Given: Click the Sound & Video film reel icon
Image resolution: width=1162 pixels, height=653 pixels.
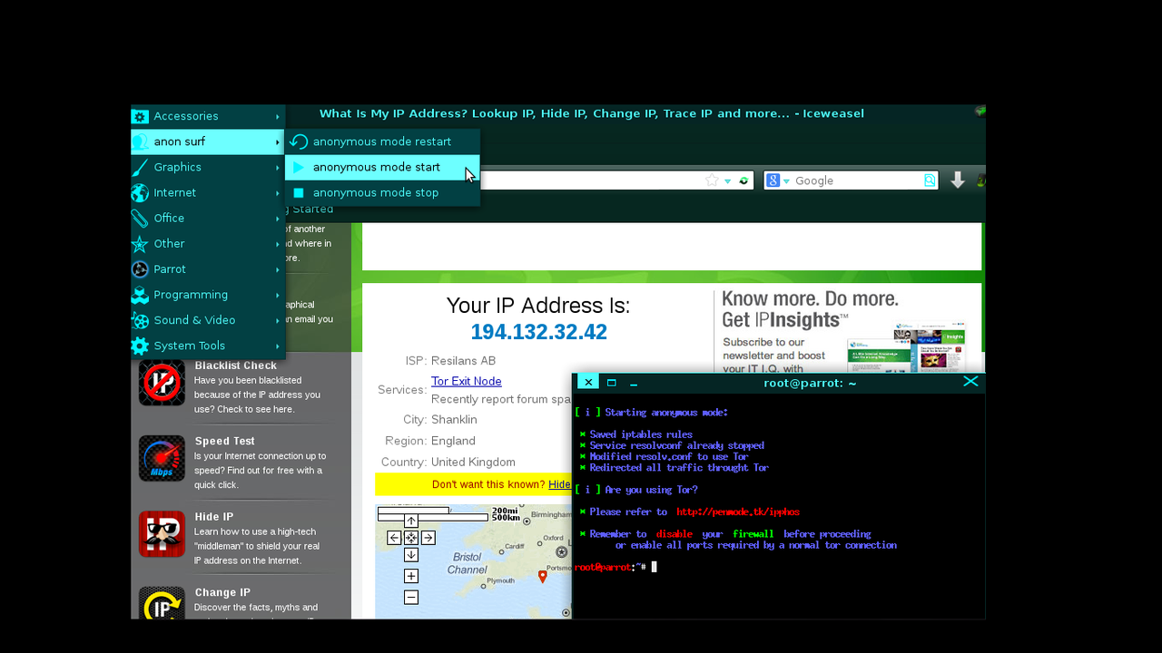Looking at the screenshot, I should tap(140, 319).
